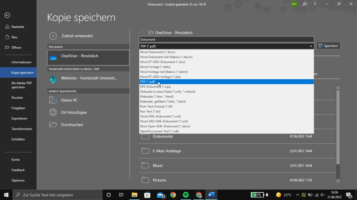Choose Nur Text (*.txt) format
The image size is (357, 200).
pyautogui.click(x=226, y=111)
